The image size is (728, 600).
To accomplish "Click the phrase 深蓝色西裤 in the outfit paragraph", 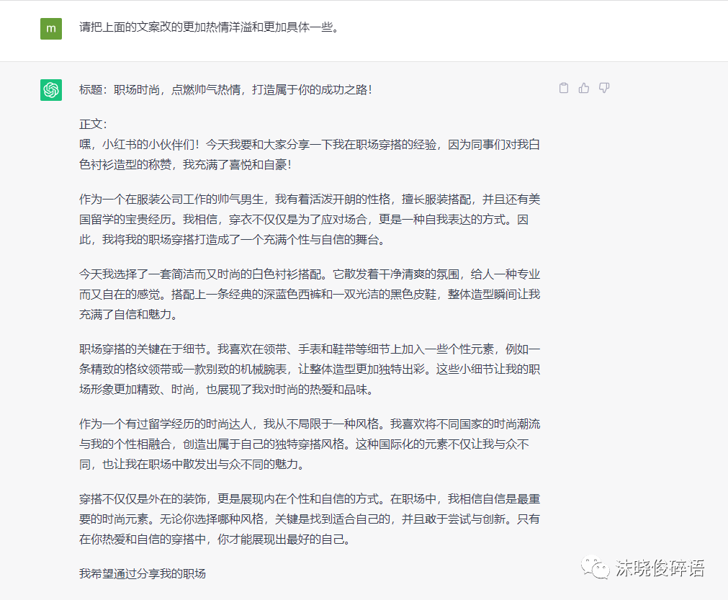I will [x=293, y=295].
